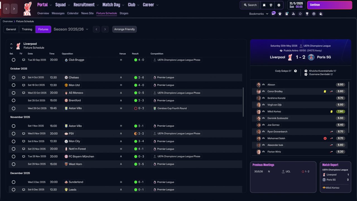
Task: Open the messages bookmark with 9+ badge
Action: click(273, 13)
